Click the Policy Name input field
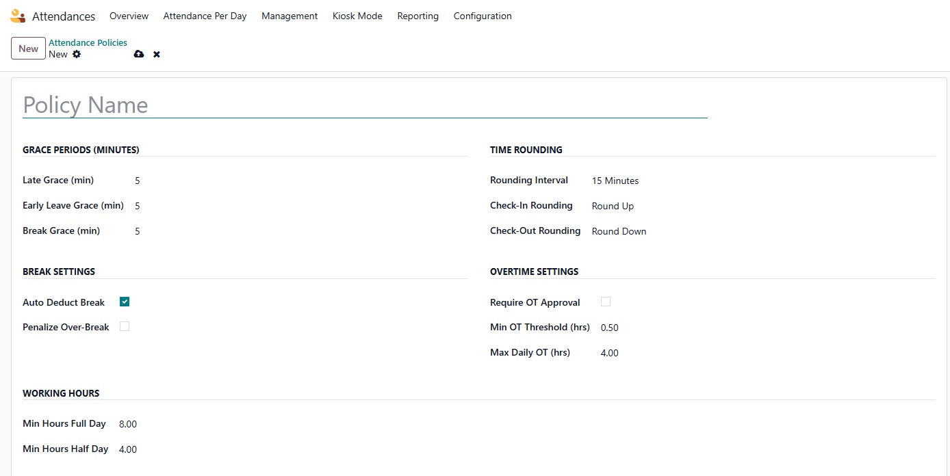 [x=364, y=105]
